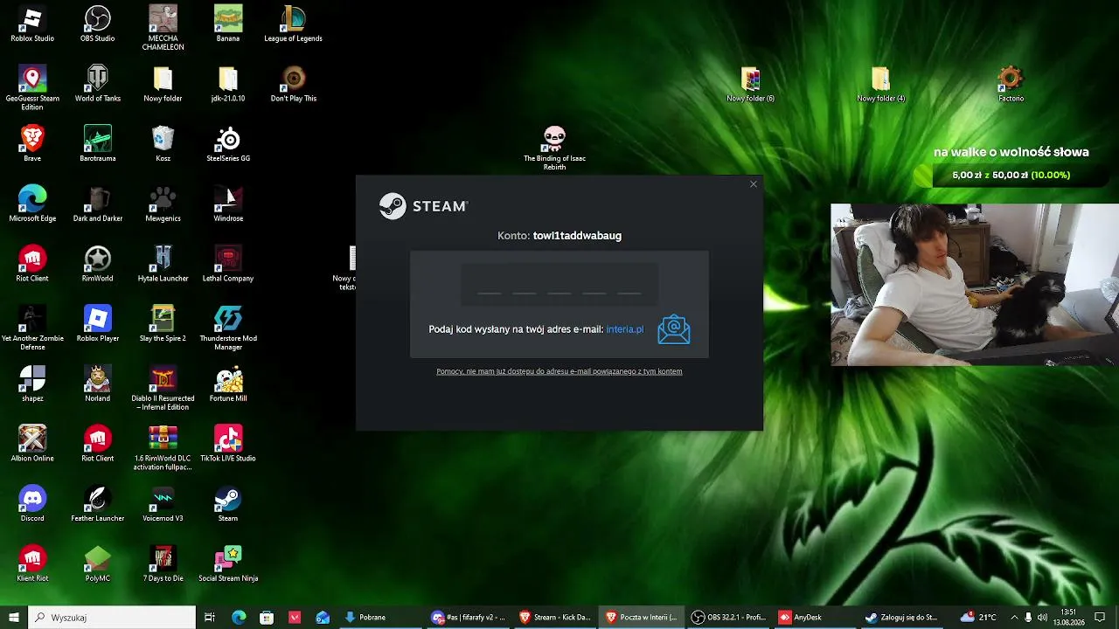1119x629 pixels.
Task: Select Diablo II Resurrected desktop icon
Action: [x=163, y=389]
